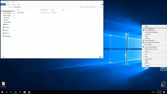Click the refresh button in address bar
The image size is (167, 94).
click(x=82, y=7)
